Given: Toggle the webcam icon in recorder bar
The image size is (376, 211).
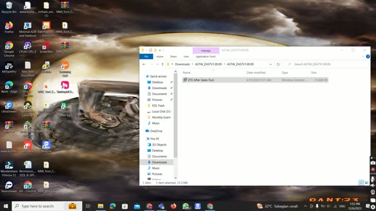Looking at the screenshot, I should [x=372, y=192].
